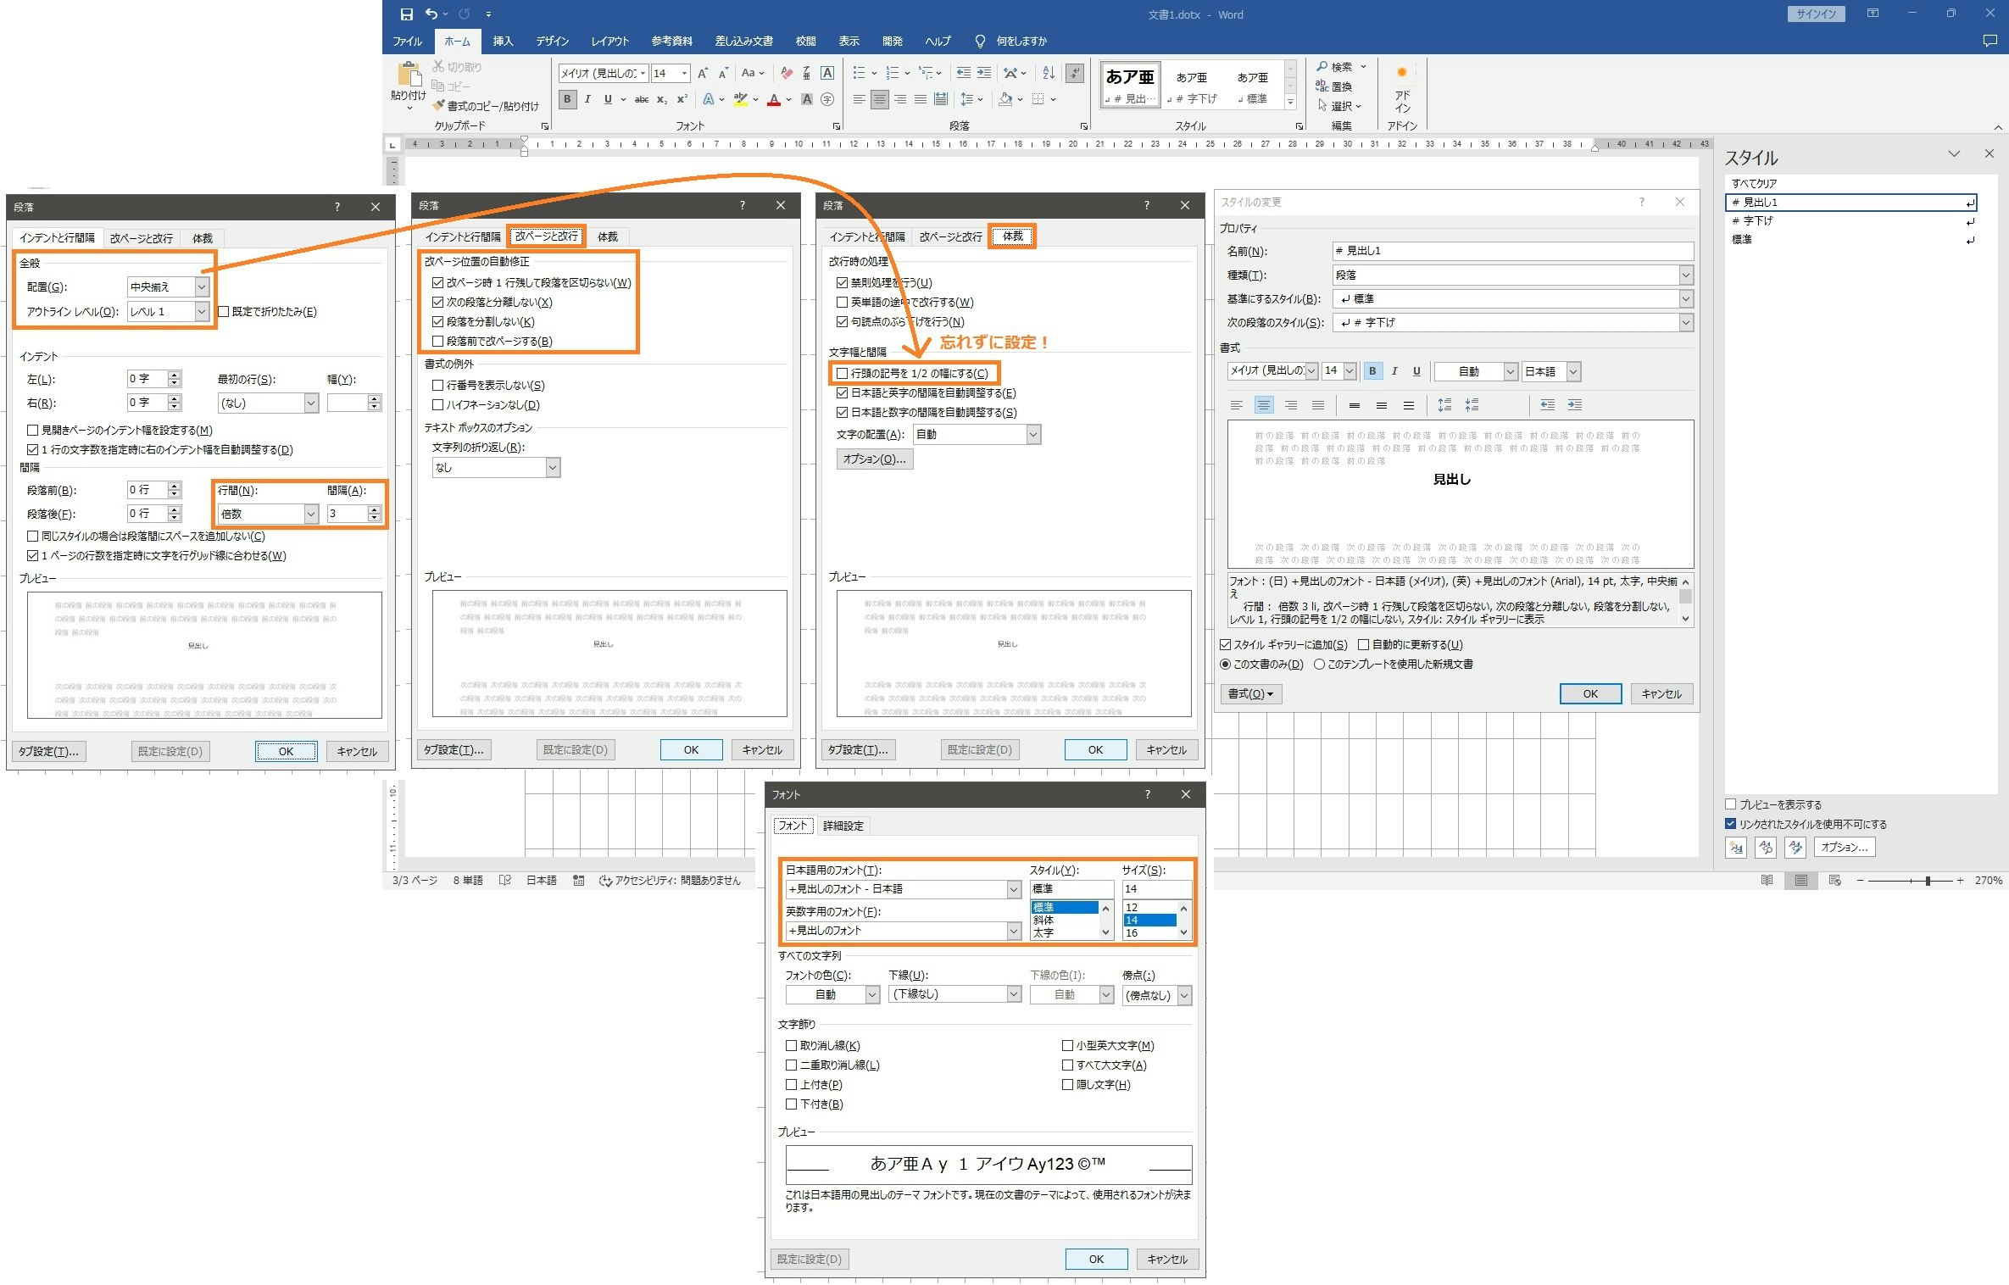Expand the 基準にするスタイル dropdown
Screen dimensions: 2009x1285
click(1685, 298)
